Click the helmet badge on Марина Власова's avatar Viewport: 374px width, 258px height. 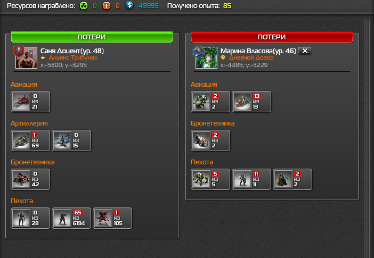pos(198,51)
